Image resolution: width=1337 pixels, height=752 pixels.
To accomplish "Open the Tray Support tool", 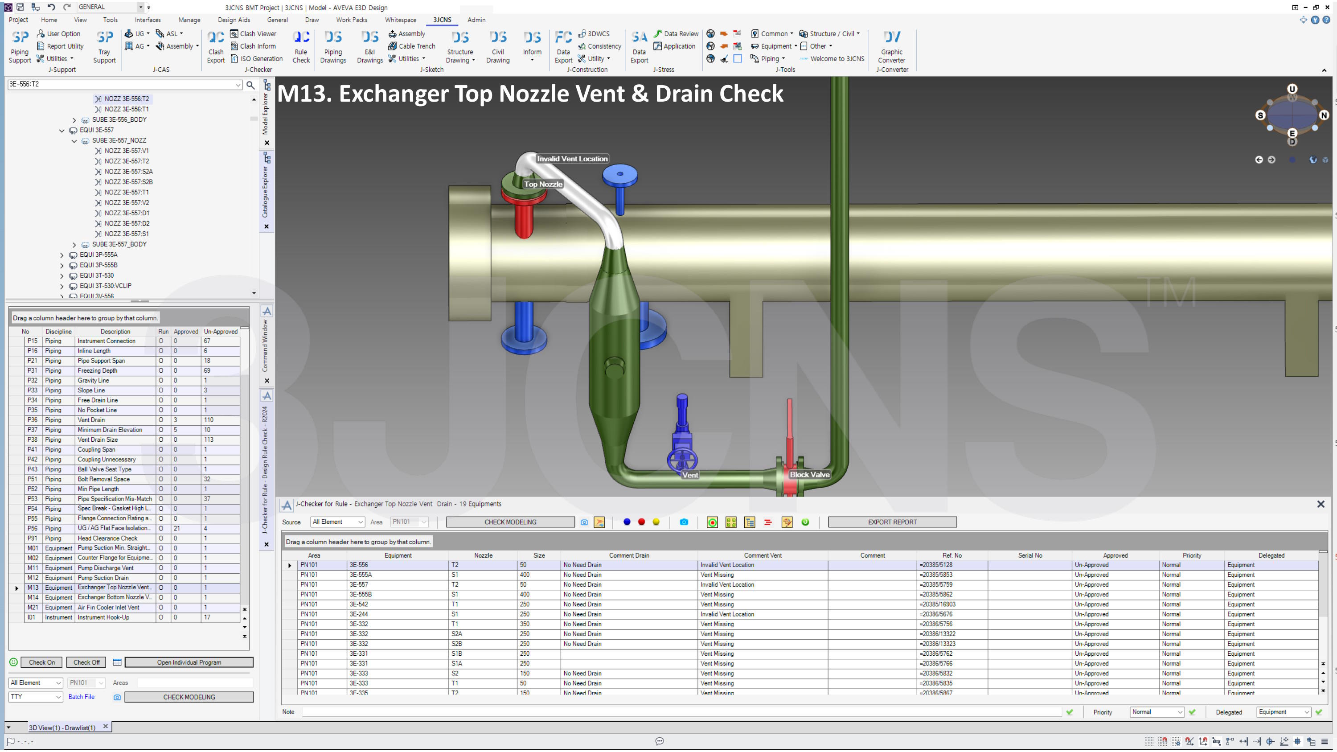I will pyautogui.click(x=104, y=47).
